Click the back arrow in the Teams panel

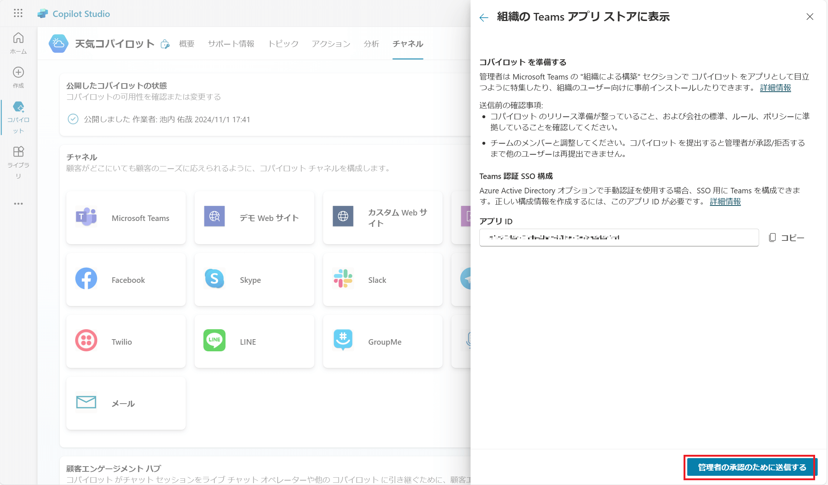pos(484,17)
